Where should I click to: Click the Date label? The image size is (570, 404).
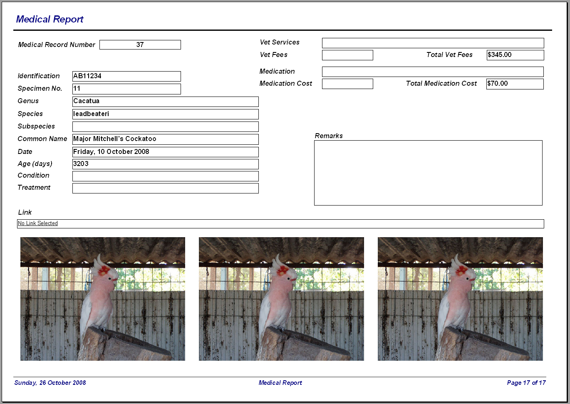pos(25,151)
